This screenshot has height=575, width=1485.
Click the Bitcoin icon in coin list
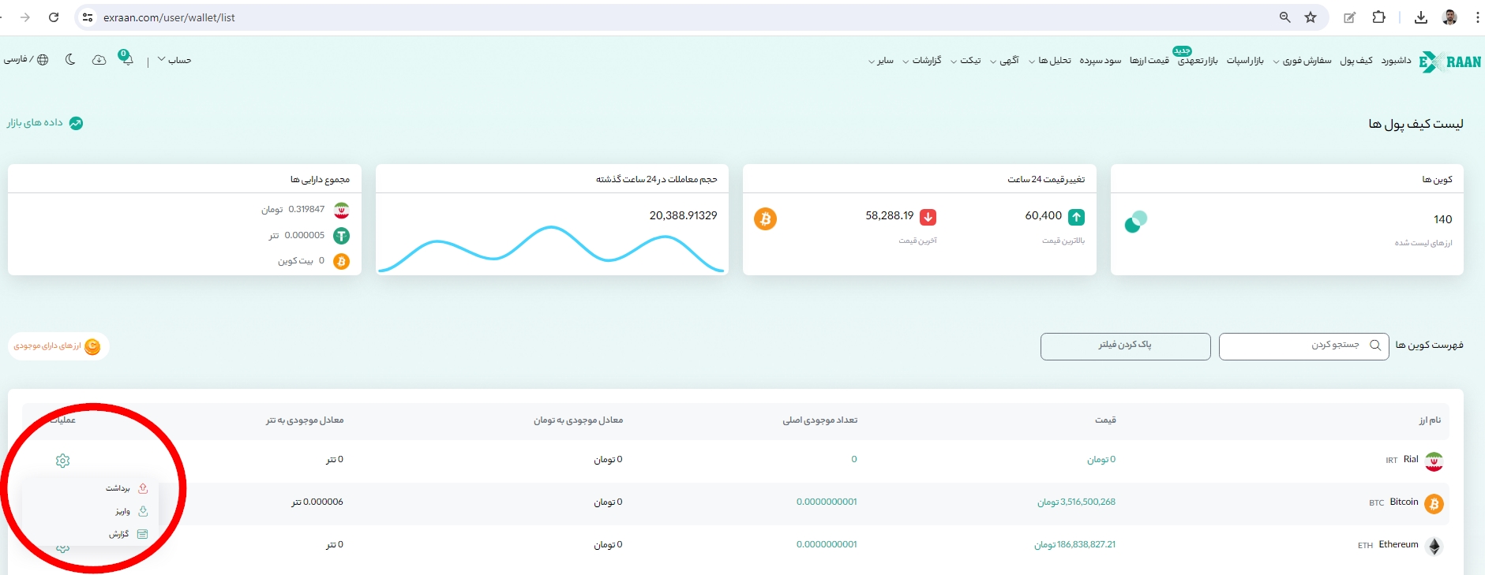coord(1434,503)
